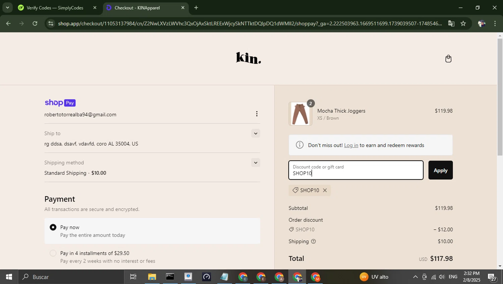Click the discount code input field
This screenshot has height=284, width=503.
point(356,170)
